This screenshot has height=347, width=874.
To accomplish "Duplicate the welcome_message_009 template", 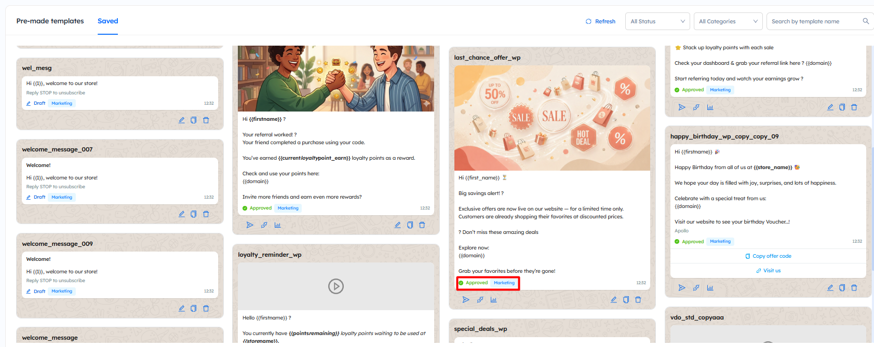I will [x=193, y=309].
